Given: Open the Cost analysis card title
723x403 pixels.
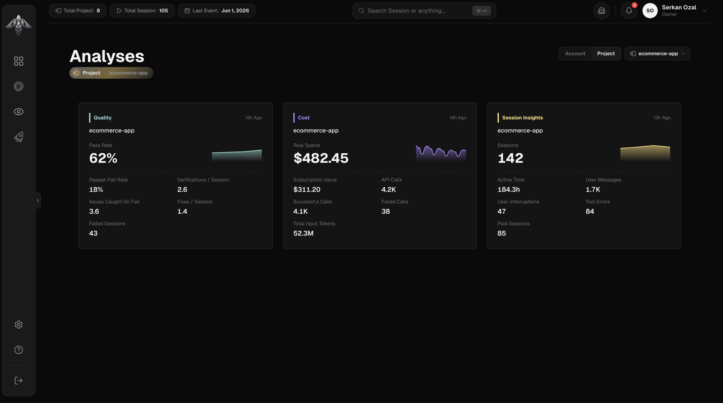Looking at the screenshot, I should (x=303, y=118).
